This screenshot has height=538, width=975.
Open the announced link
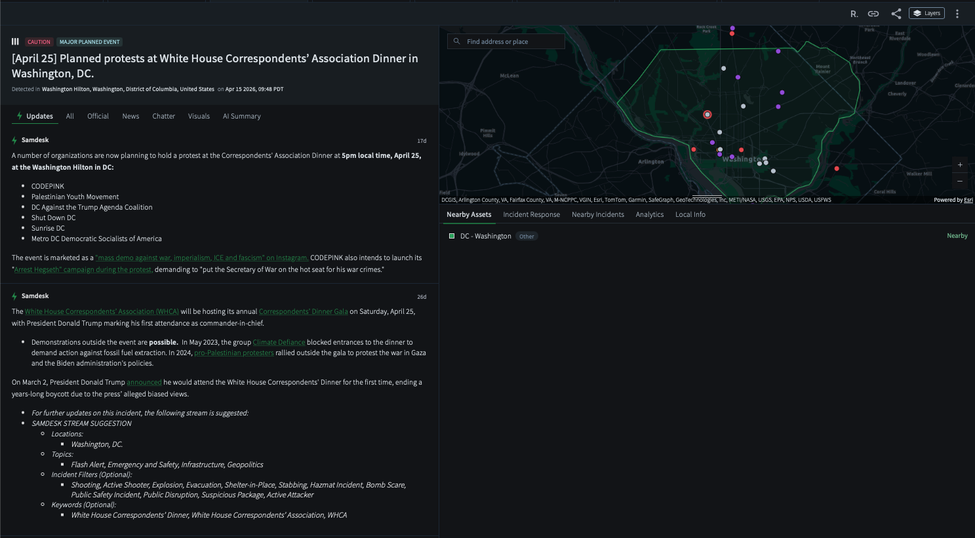(144, 382)
